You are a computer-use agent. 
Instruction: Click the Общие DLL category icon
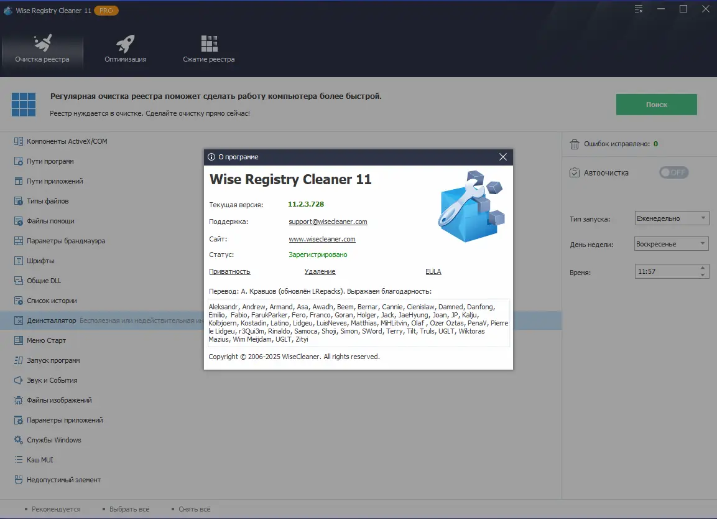point(18,281)
